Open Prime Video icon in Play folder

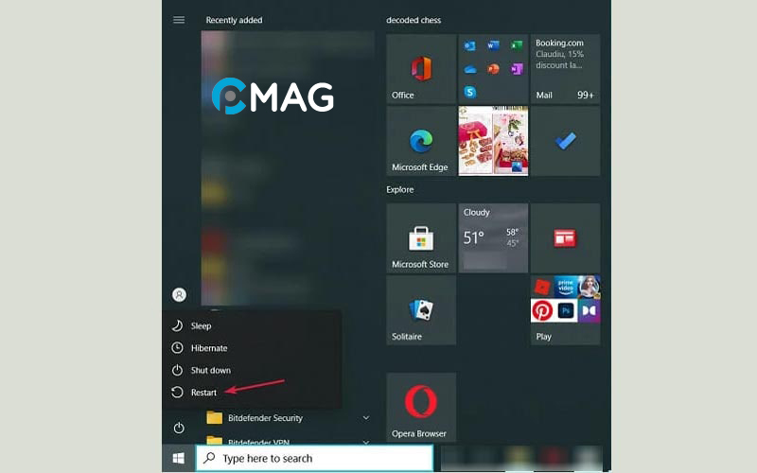tap(565, 288)
